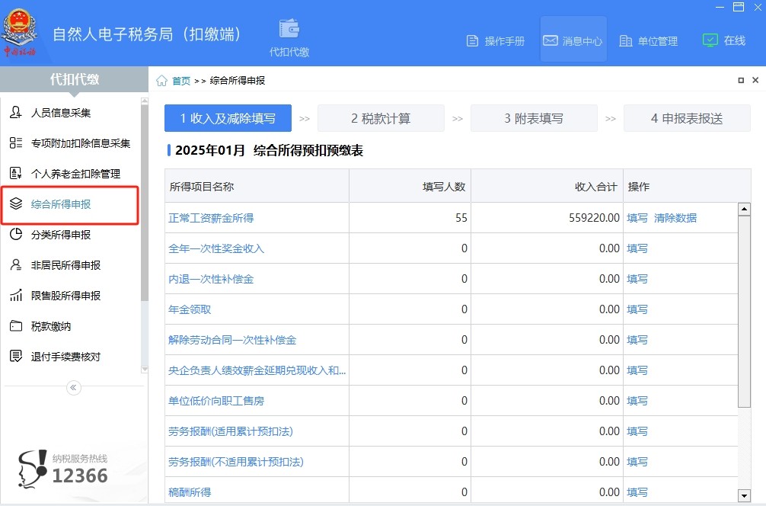Click the 人员信息采集 person icon

click(x=16, y=113)
